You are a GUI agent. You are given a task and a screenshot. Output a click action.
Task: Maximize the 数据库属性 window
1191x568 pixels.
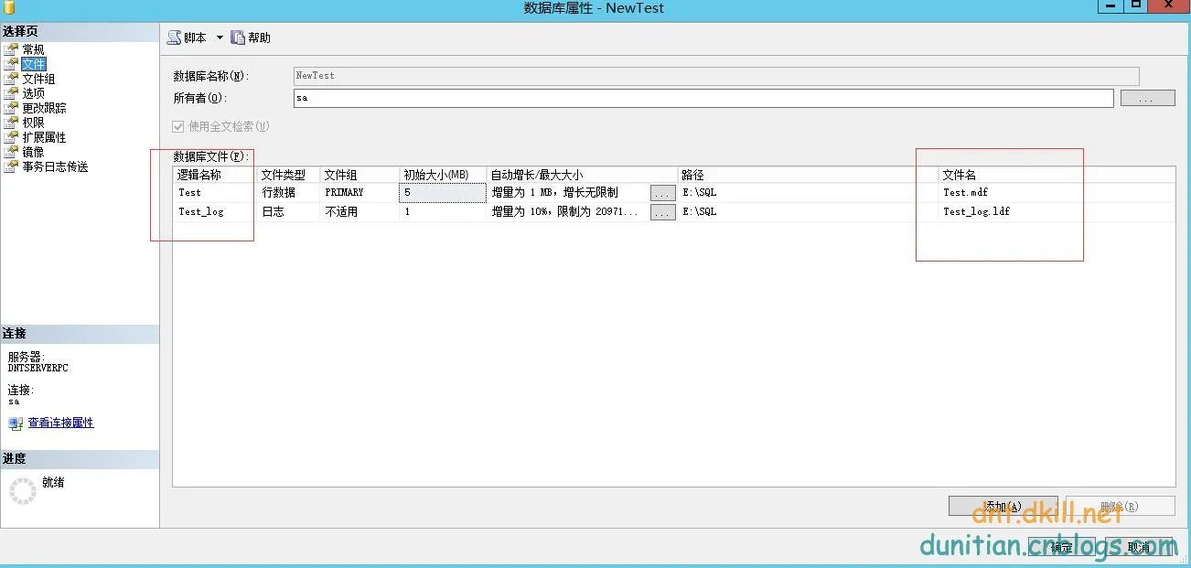[x=1137, y=5]
